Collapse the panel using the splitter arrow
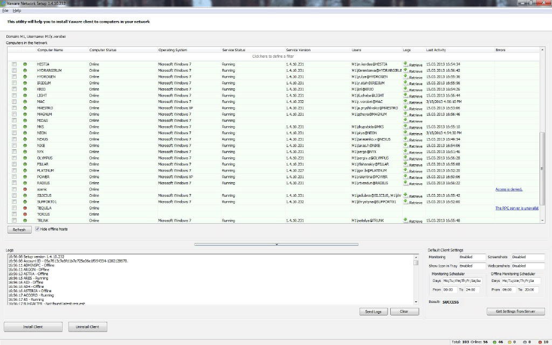This screenshot has width=552, height=345. [277, 244]
